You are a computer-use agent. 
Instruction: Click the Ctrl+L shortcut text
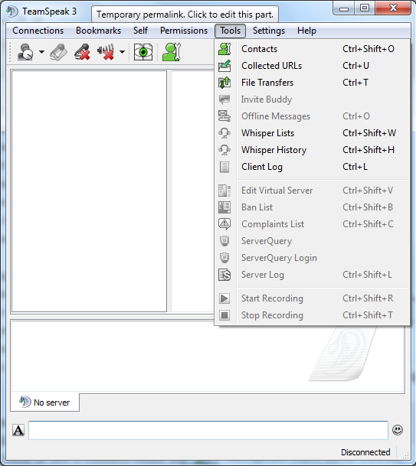355,167
